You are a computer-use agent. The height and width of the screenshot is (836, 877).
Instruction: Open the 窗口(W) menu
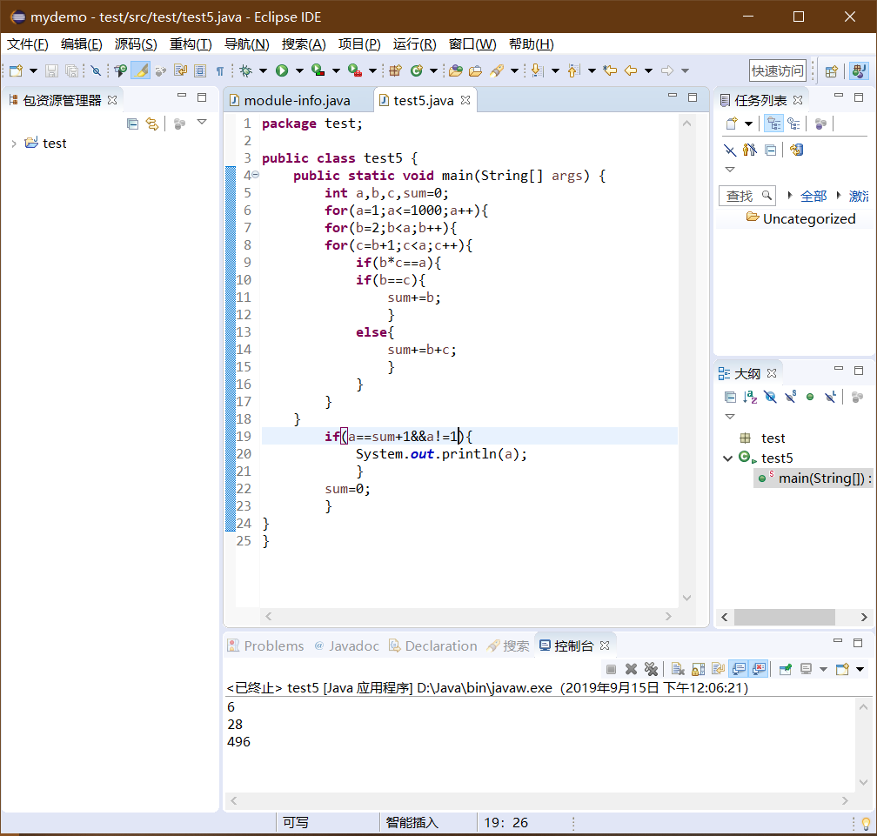472,44
